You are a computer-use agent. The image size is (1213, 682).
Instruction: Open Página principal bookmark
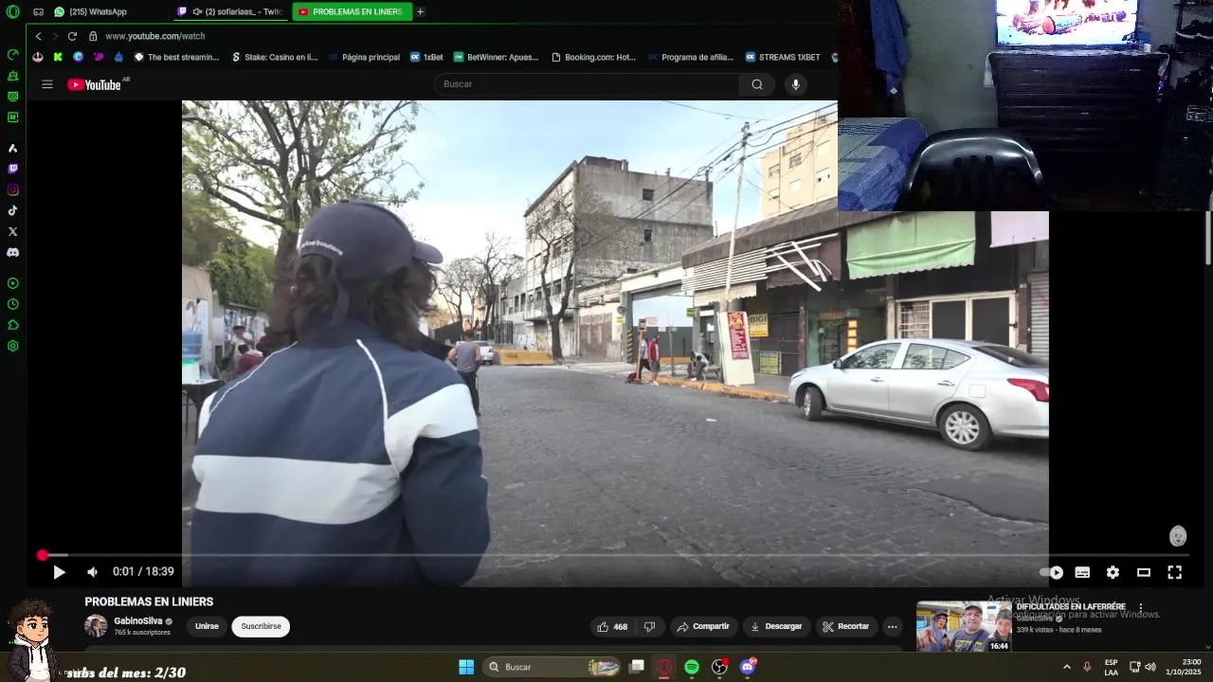(x=364, y=57)
